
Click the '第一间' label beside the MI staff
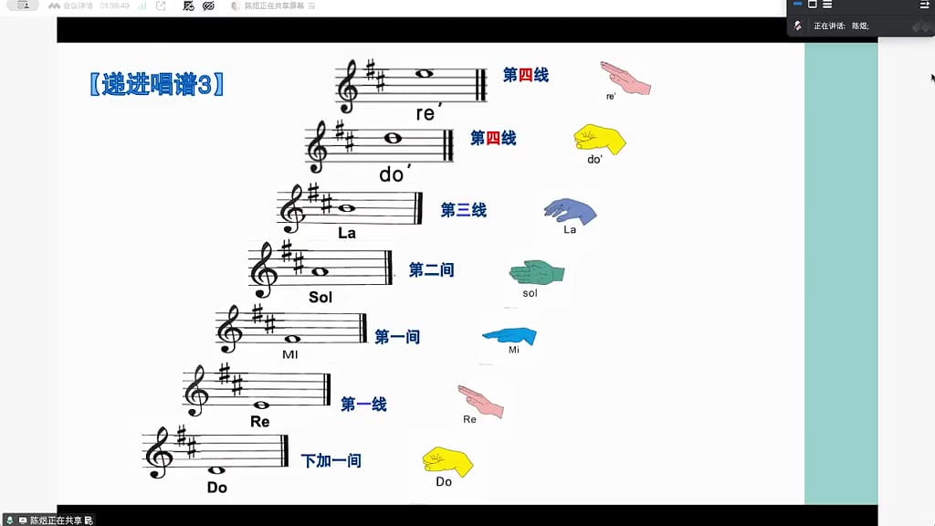(397, 337)
